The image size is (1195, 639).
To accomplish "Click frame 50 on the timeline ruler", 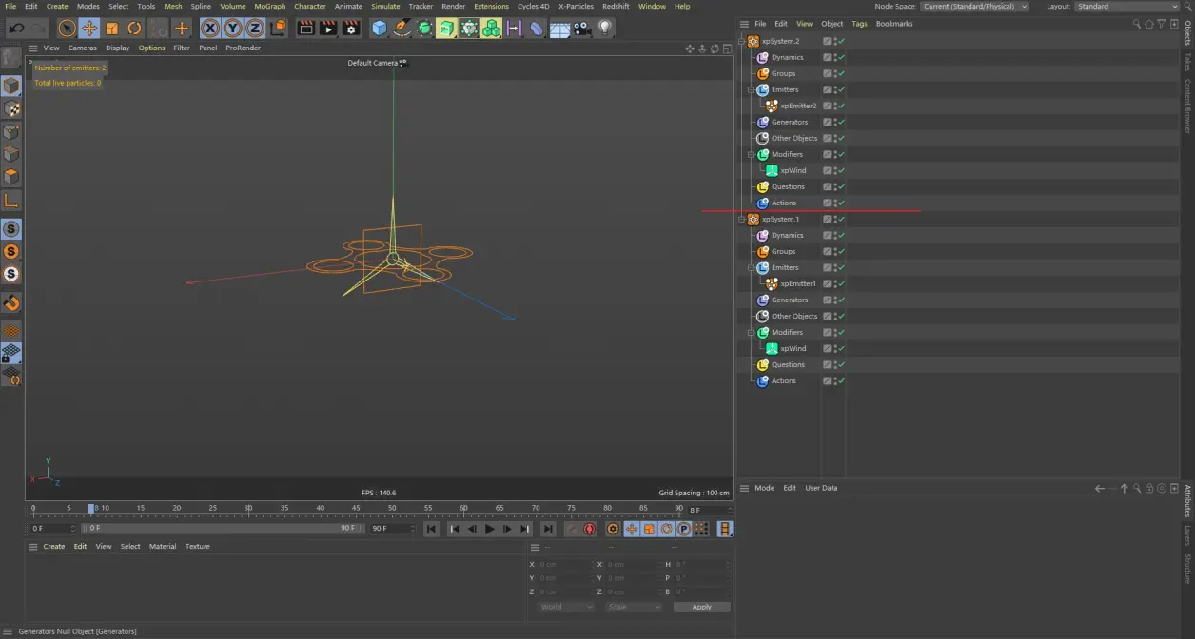I will click(x=391, y=508).
